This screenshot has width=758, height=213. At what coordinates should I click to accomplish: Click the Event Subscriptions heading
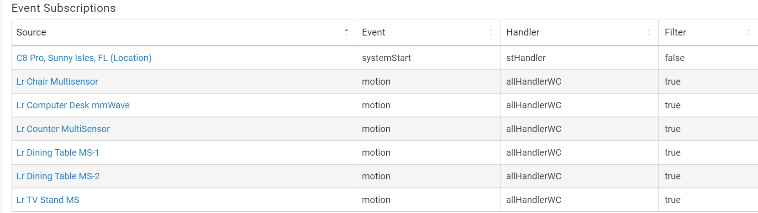coord(63,8)
